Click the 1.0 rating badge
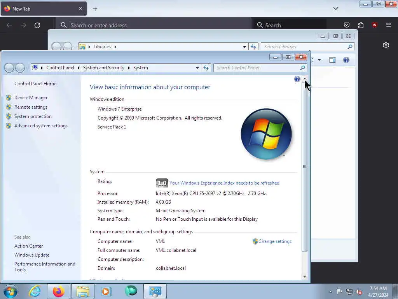This screenshot has height=299, width=398. point(162,183)
